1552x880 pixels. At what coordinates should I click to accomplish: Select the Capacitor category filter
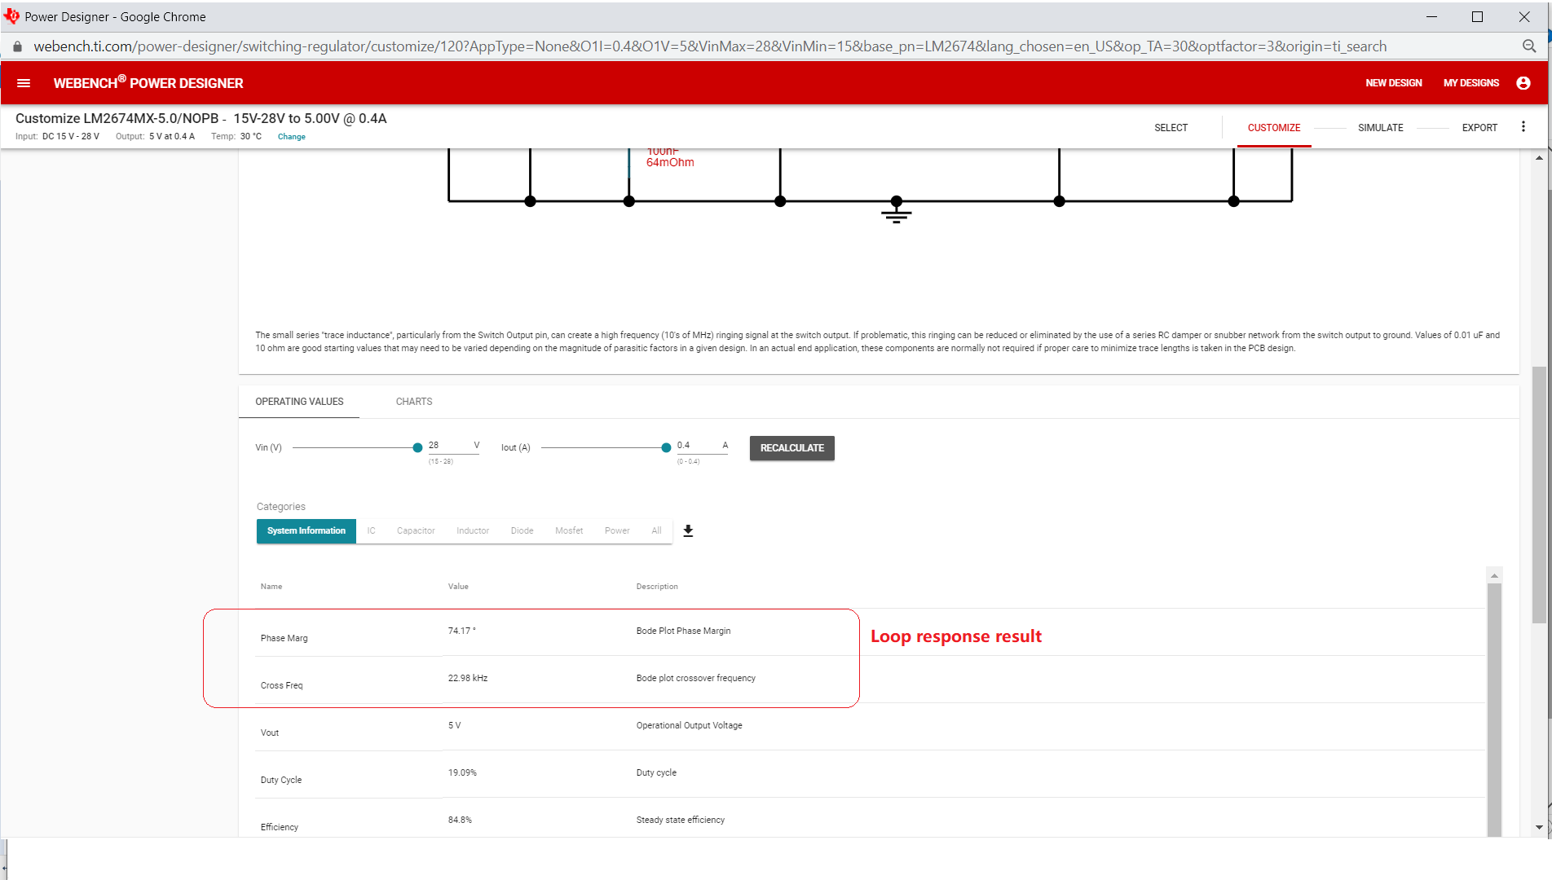pyautogui.click(x=416, y=530)
